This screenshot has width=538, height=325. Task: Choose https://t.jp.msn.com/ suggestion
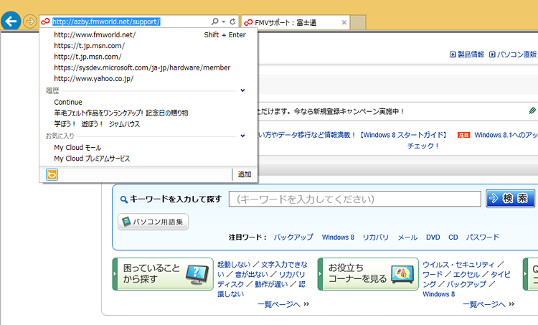[x=89, y=46]
